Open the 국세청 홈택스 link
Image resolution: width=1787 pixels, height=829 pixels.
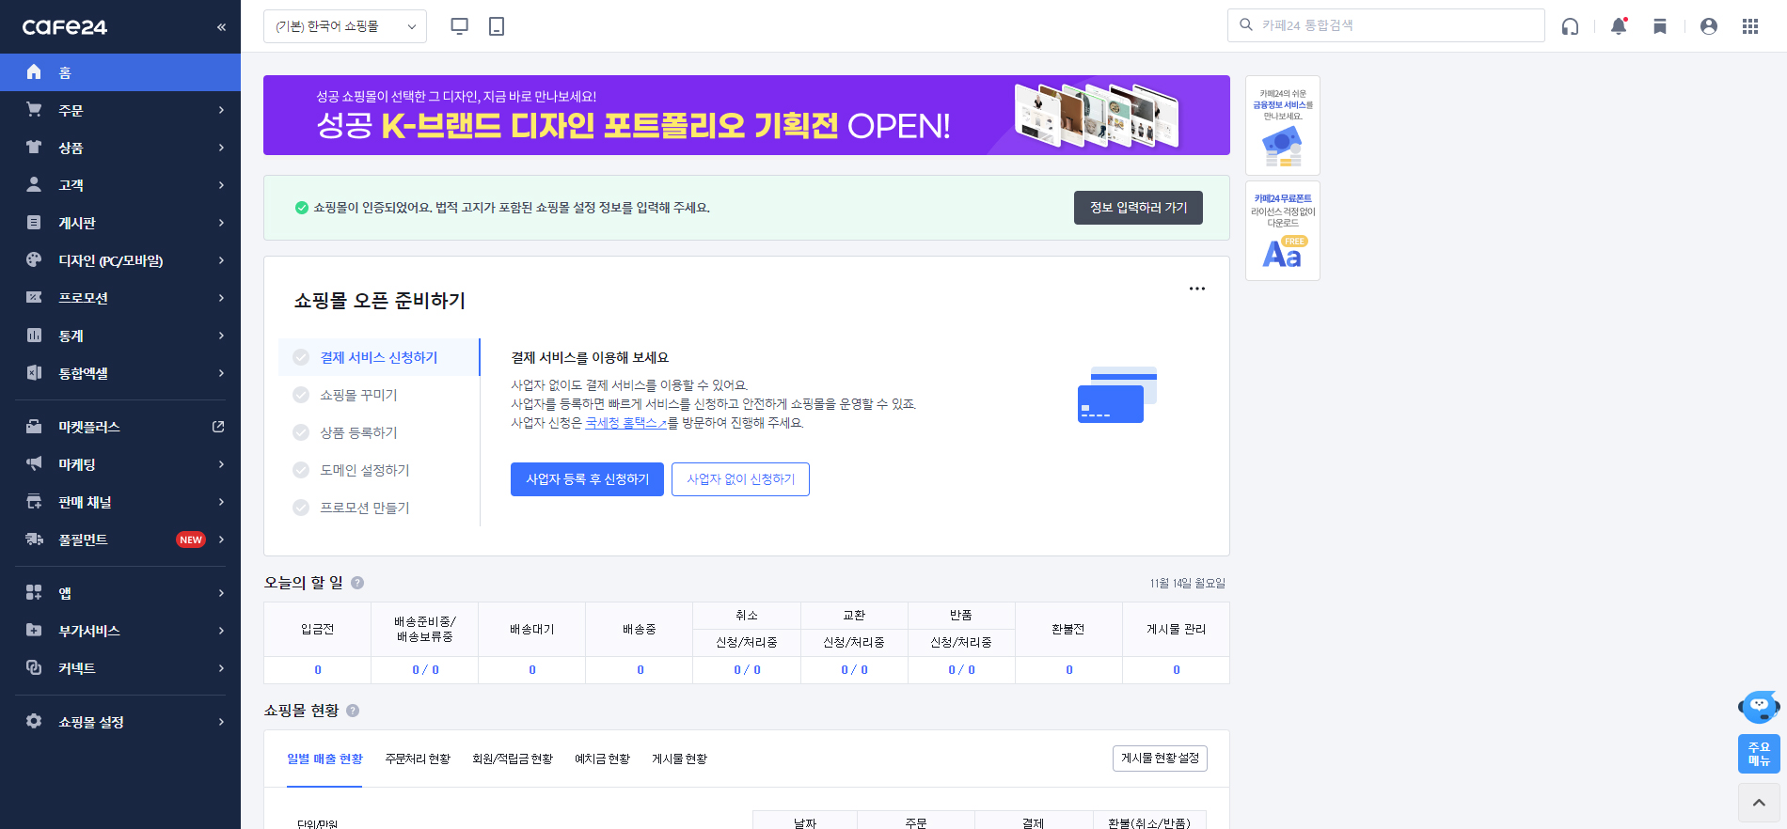[x=625, y=423]
